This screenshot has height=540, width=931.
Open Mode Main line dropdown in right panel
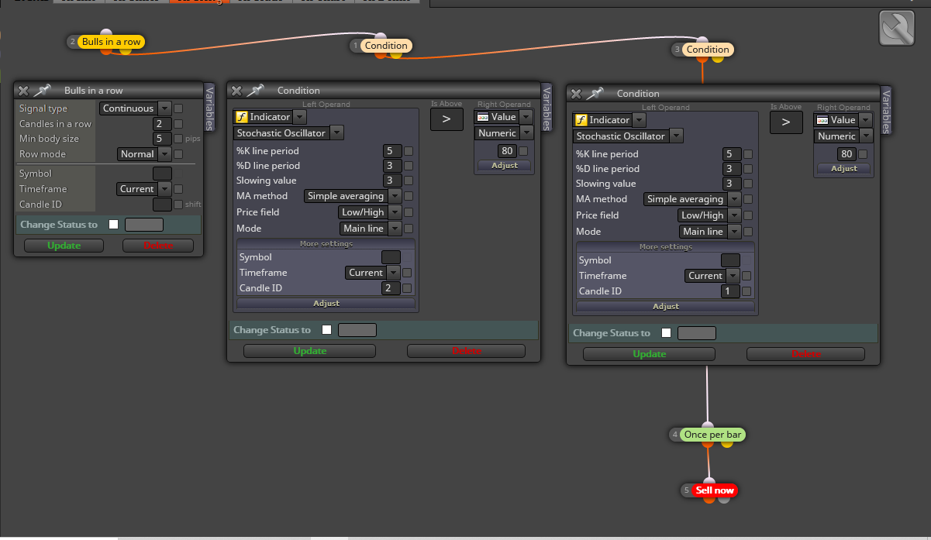(x=709, y=232)
